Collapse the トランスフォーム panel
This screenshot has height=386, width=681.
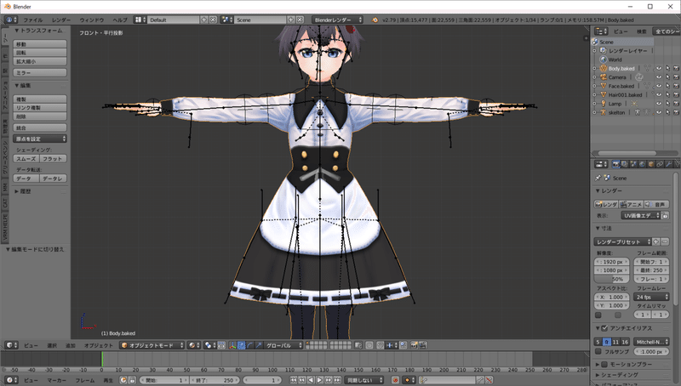[16, 31]
